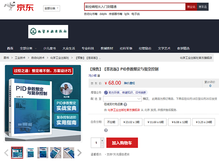Click the 累计评价 review count 0

(x=210, y=86)
